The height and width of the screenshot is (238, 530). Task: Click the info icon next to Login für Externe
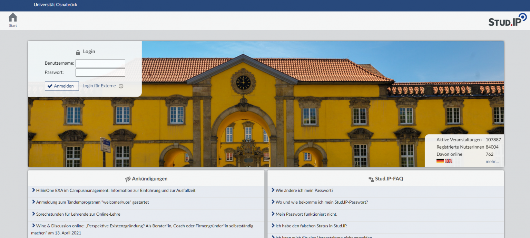pyautogui.click(x=121, y=86)
